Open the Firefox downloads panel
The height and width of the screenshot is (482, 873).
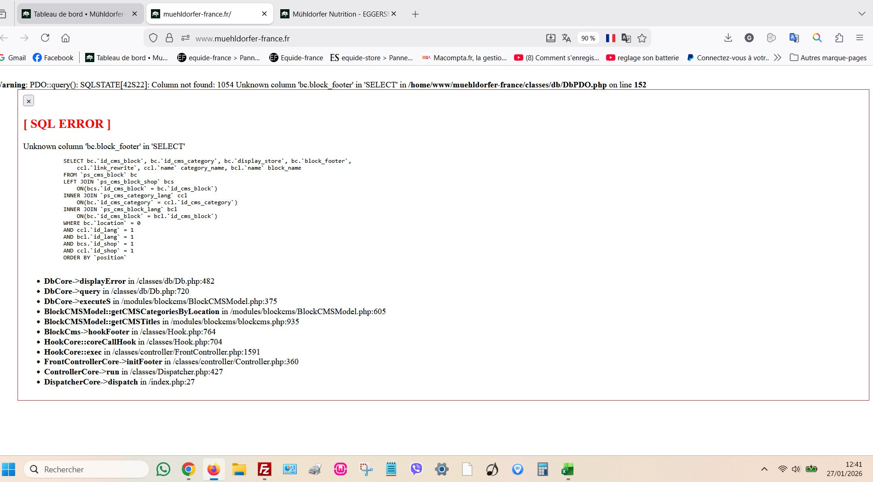728,38
